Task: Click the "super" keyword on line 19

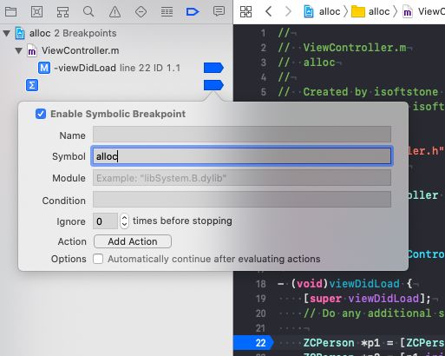Action: (x=325, y=299)
